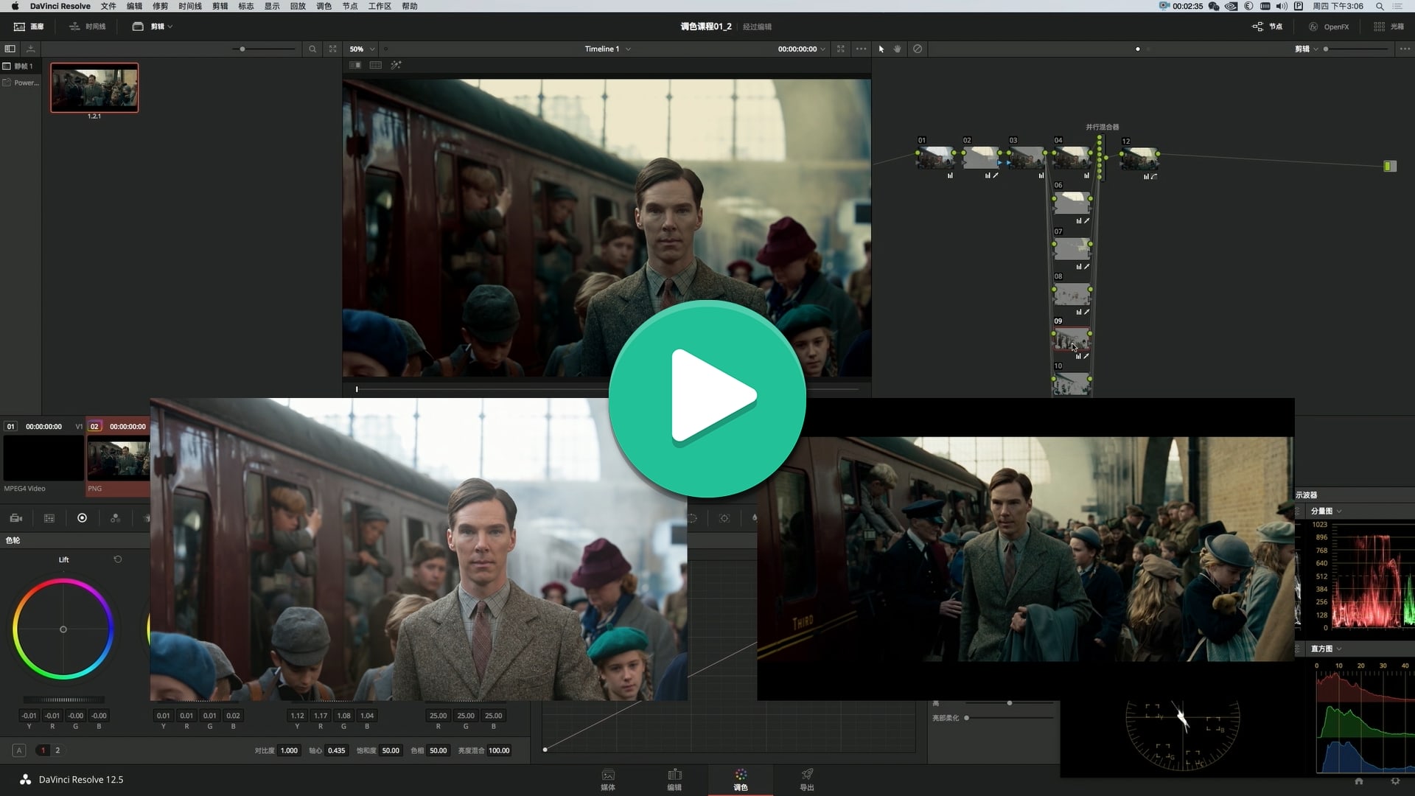Click the gallery expand view icon
Screen dimensions: 1415x796
(x=333, y=49)
